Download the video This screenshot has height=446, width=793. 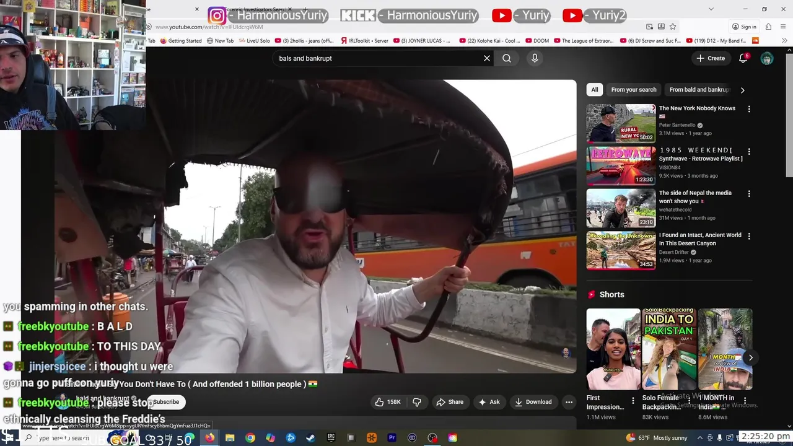(x=533, y=402)
